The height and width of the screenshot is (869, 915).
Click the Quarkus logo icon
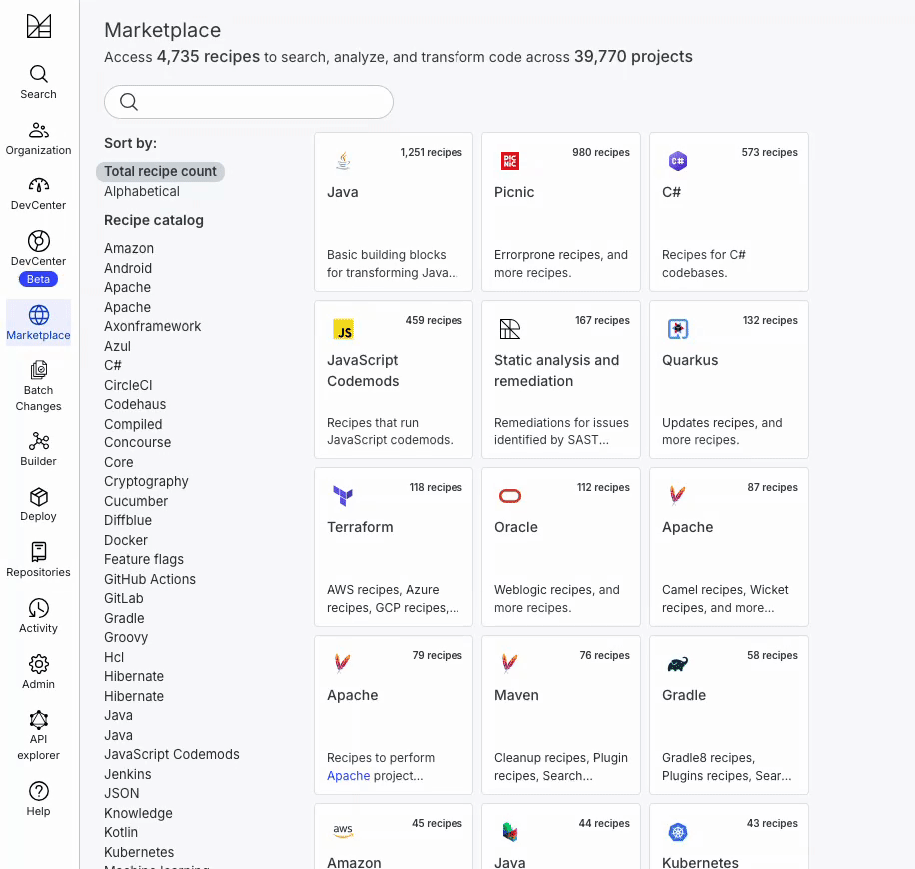(678, 329)
